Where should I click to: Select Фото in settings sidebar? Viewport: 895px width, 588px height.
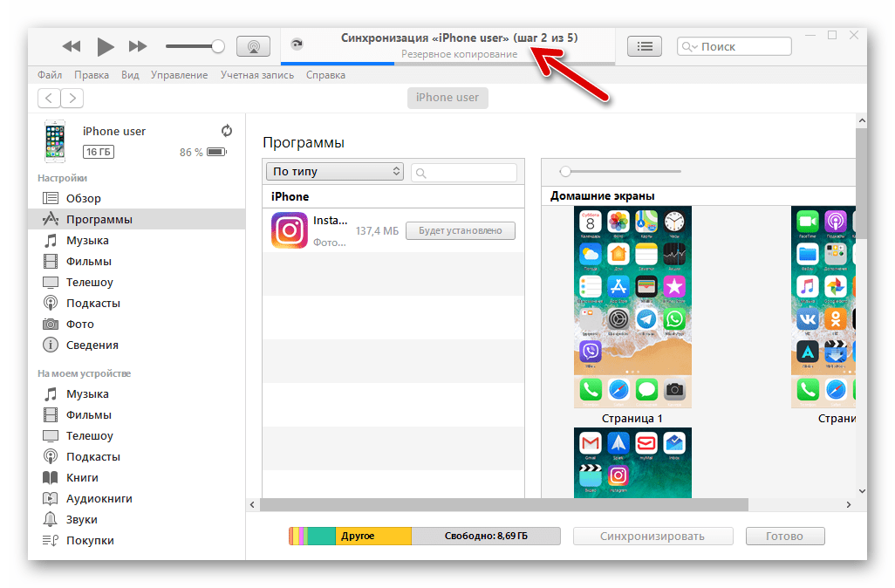pyautogui.click(x=136, y=325)
